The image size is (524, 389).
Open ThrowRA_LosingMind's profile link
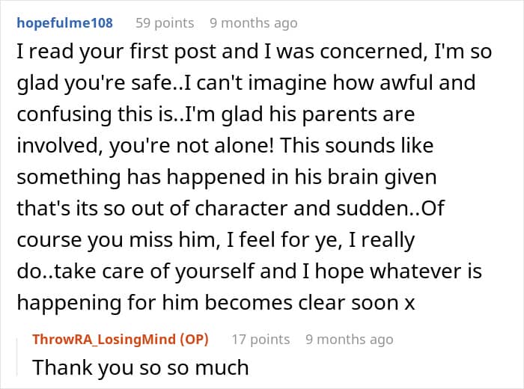coord(104,339)
